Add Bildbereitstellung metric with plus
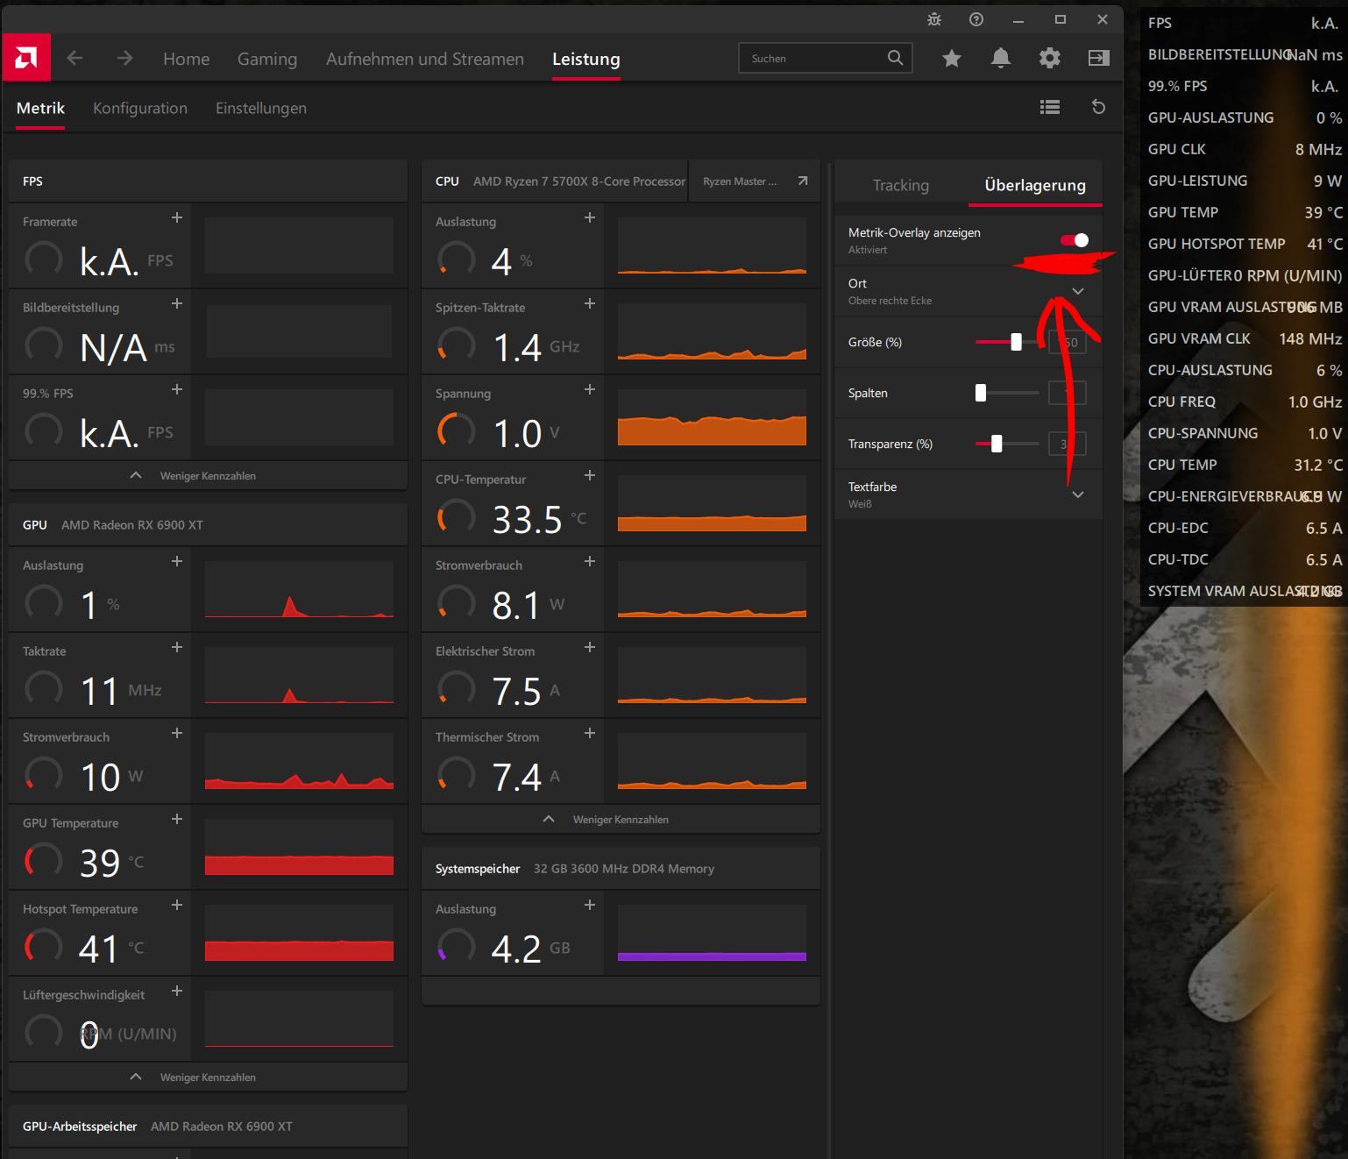Screen dimensions: 1348x1159 click(x=177, y=303)
